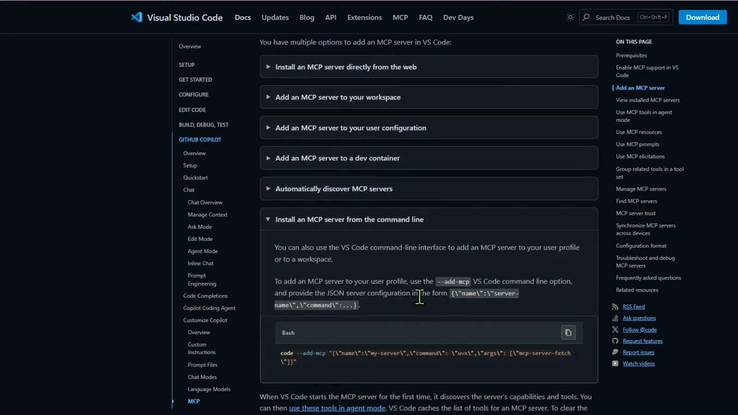
Task: Click the GitHub Request features icon
Action: [615, 341]
